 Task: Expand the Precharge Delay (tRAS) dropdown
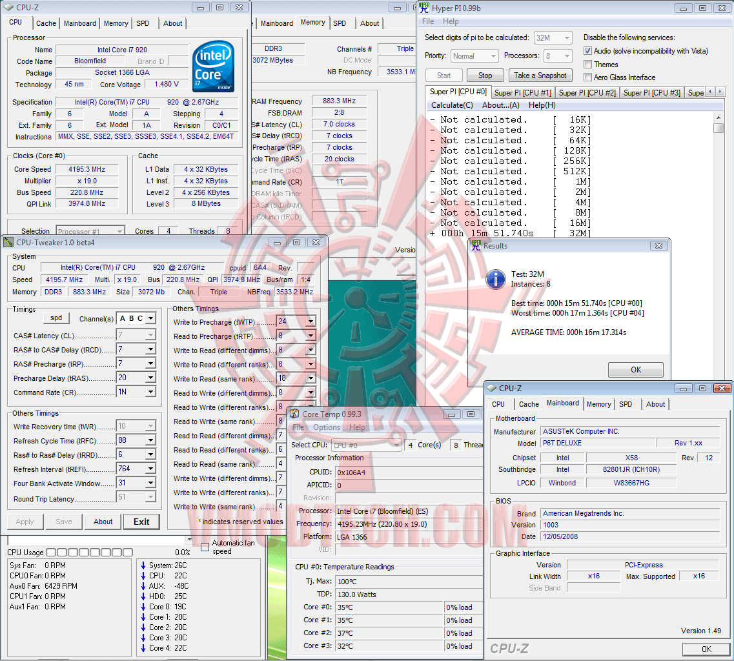click(150, 378)
